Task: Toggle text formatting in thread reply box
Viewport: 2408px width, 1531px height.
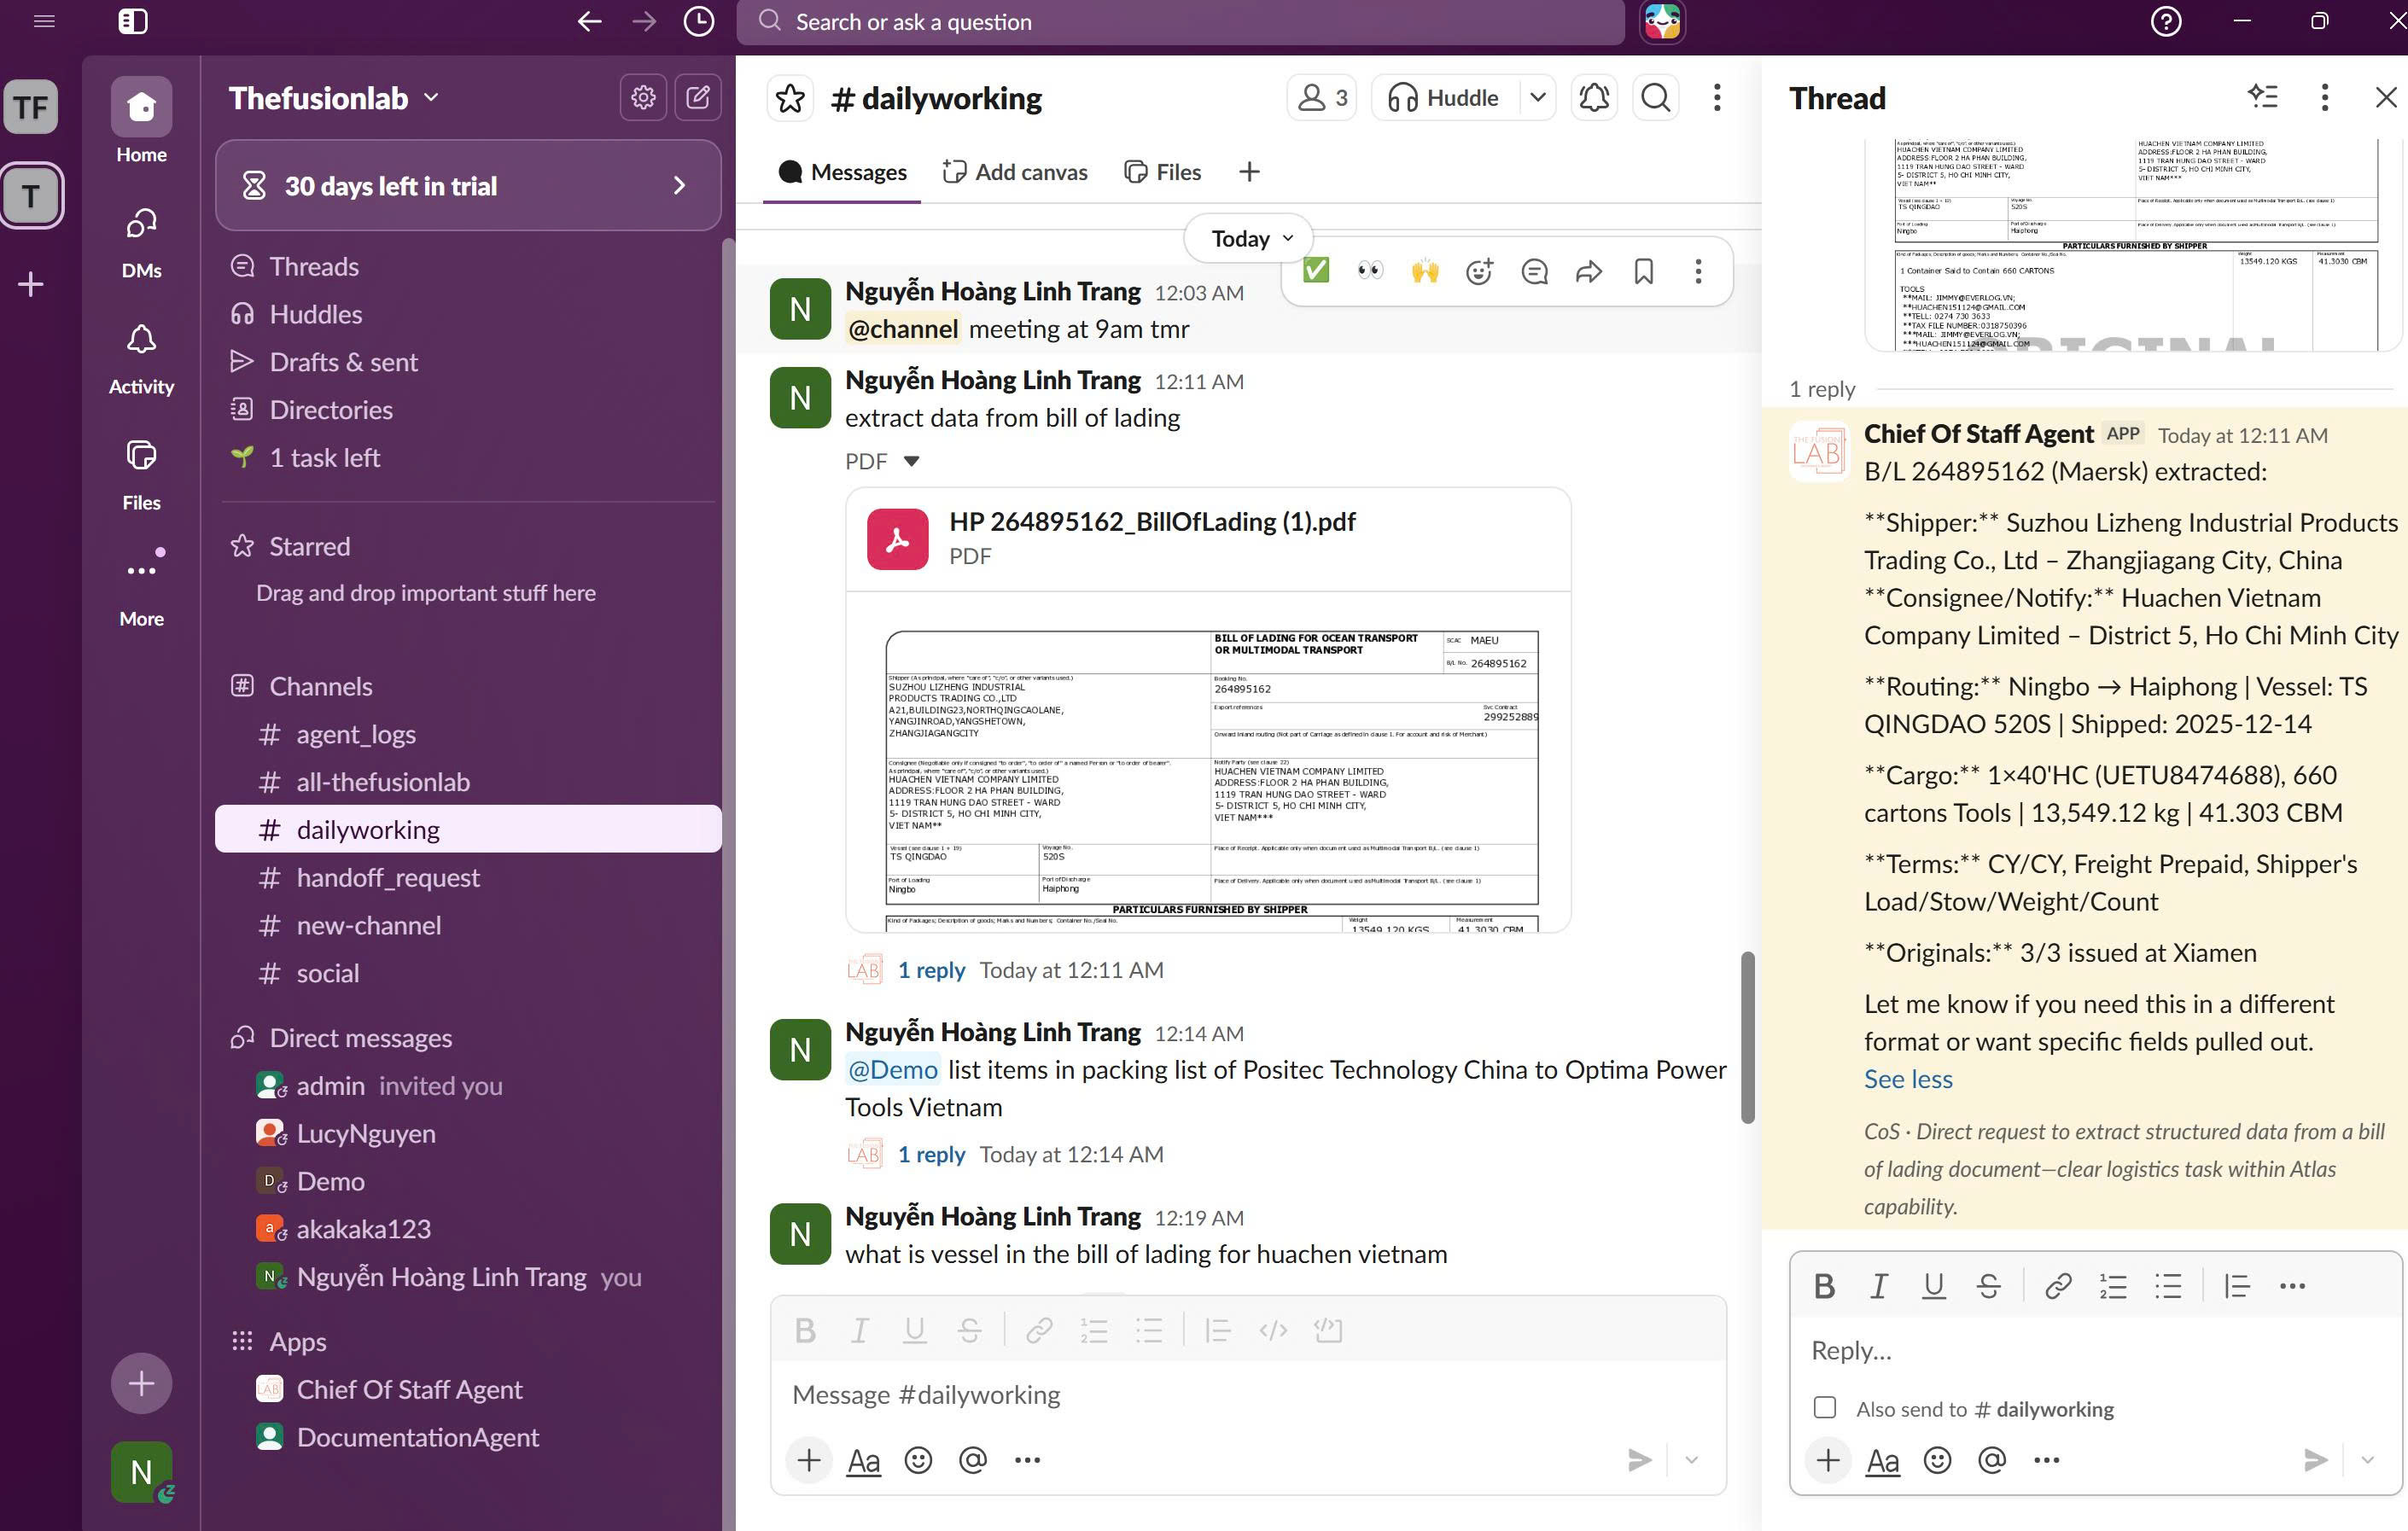Action: (1882, 1461)
